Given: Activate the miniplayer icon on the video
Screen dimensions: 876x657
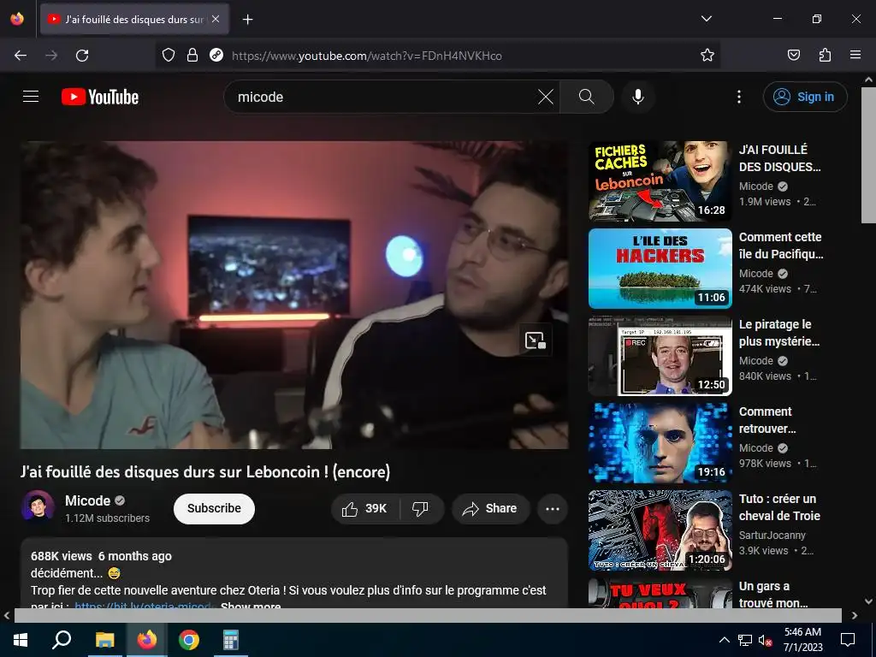Looking at the screenshot, I should click(536, 340).
